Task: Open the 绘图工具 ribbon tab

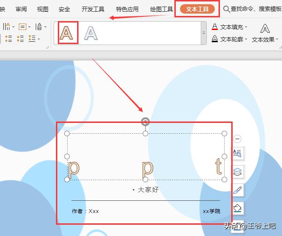Action: tap(161, 9)
